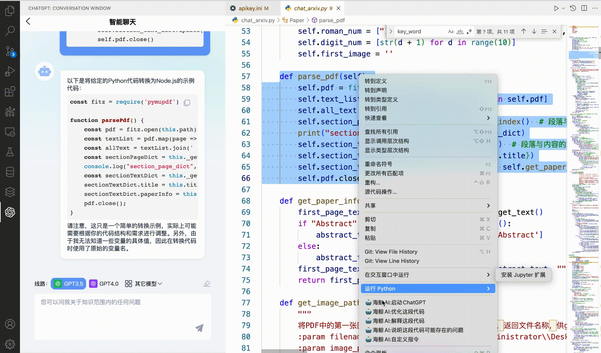Toggle Find in Selection
The height and width of the screenshot is (353, 601).
544,31
